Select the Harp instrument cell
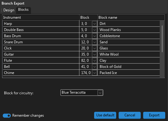The width and height of the screenshot is (168, 121). pos(41,24)
